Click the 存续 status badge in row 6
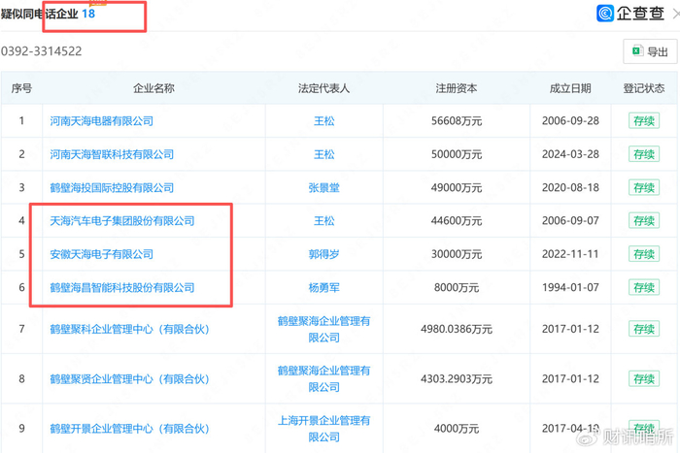This screenshot has width=680, height=453. (x=644, y=287)
